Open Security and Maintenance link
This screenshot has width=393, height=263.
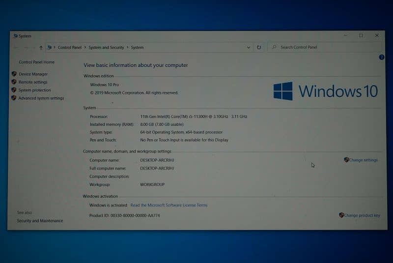[40, 221]
